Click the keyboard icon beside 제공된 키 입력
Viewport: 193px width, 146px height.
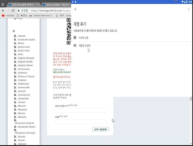(75, 46)
